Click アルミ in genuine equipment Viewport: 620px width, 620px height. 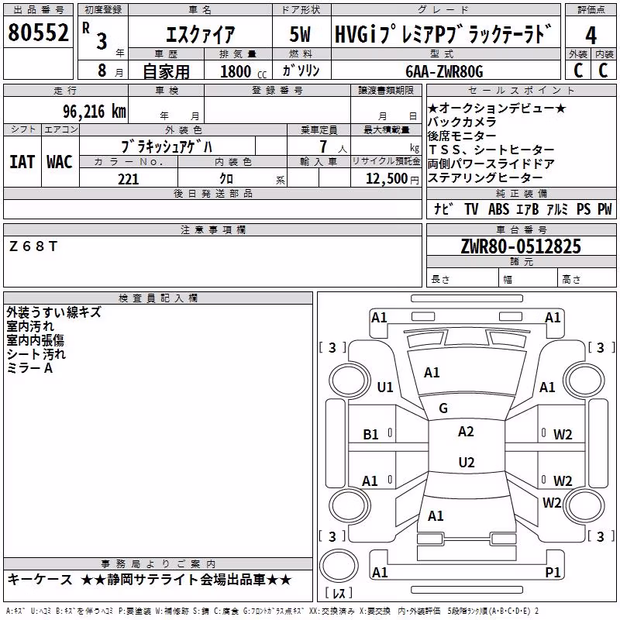pos(557,208)
